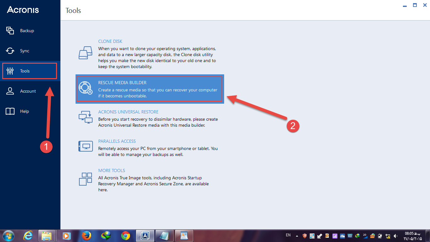Close the Acronis window
Screen dimensions: 430x242
[x=425, y=5]
